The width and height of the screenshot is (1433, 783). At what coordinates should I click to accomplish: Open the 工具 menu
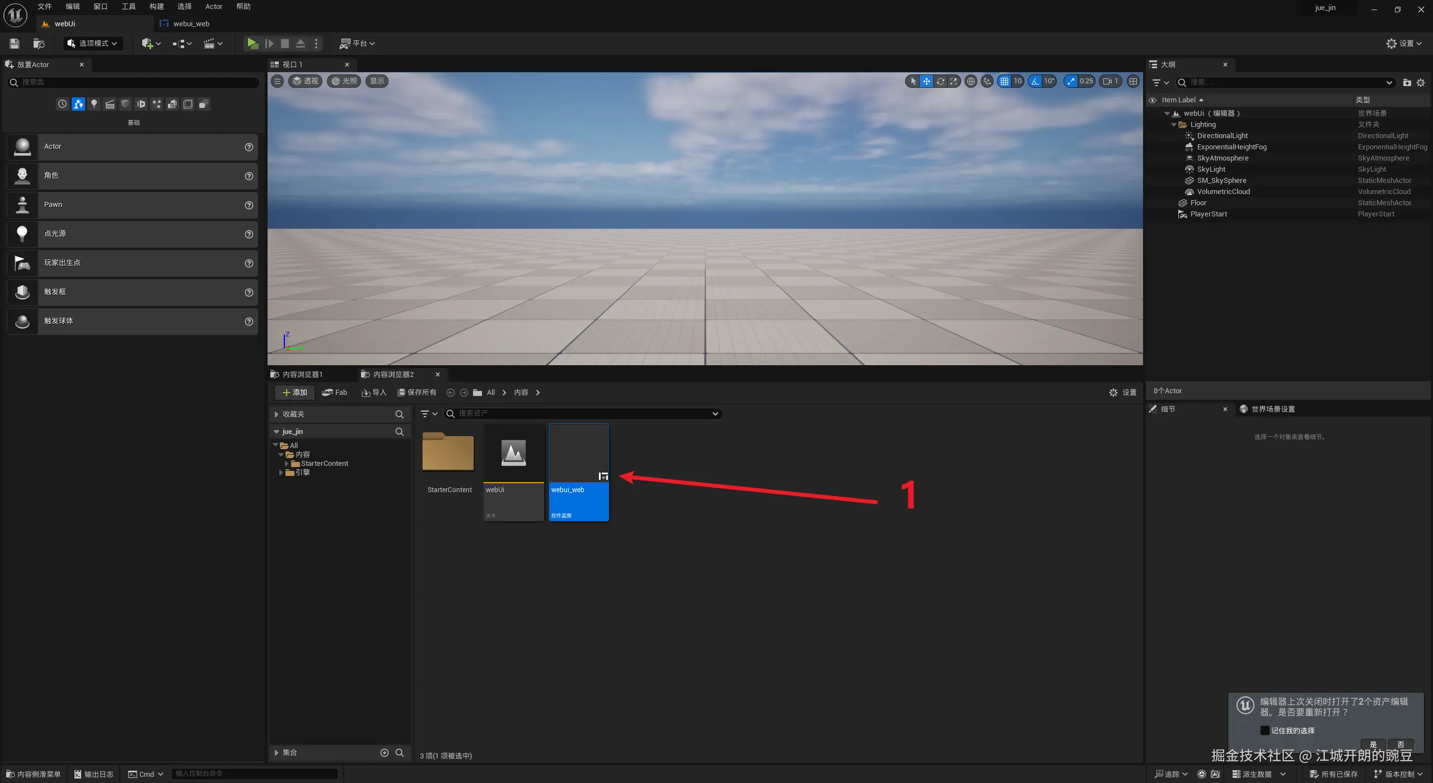pos(128,7)
